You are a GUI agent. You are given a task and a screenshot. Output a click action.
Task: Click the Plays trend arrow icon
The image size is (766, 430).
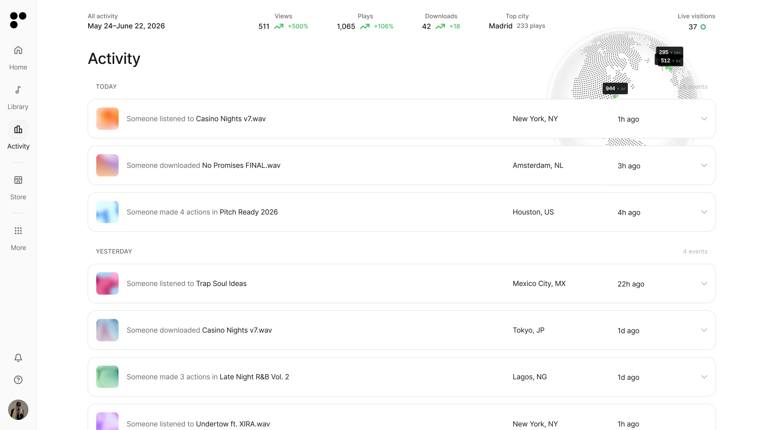point(365,26)
